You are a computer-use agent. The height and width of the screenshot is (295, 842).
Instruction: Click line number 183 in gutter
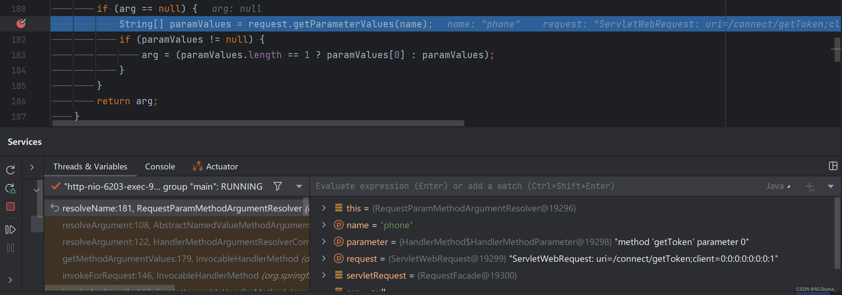(19, 55)
